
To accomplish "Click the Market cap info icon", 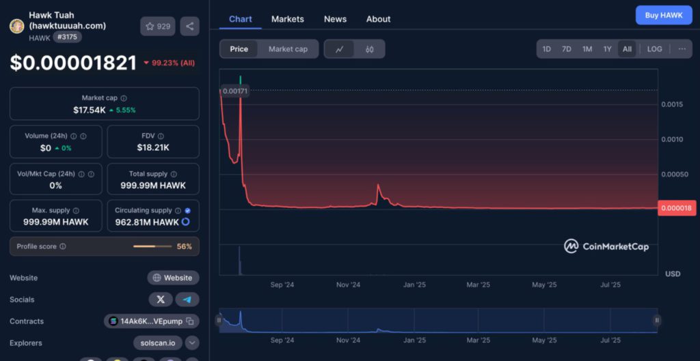I will [124, 98].
